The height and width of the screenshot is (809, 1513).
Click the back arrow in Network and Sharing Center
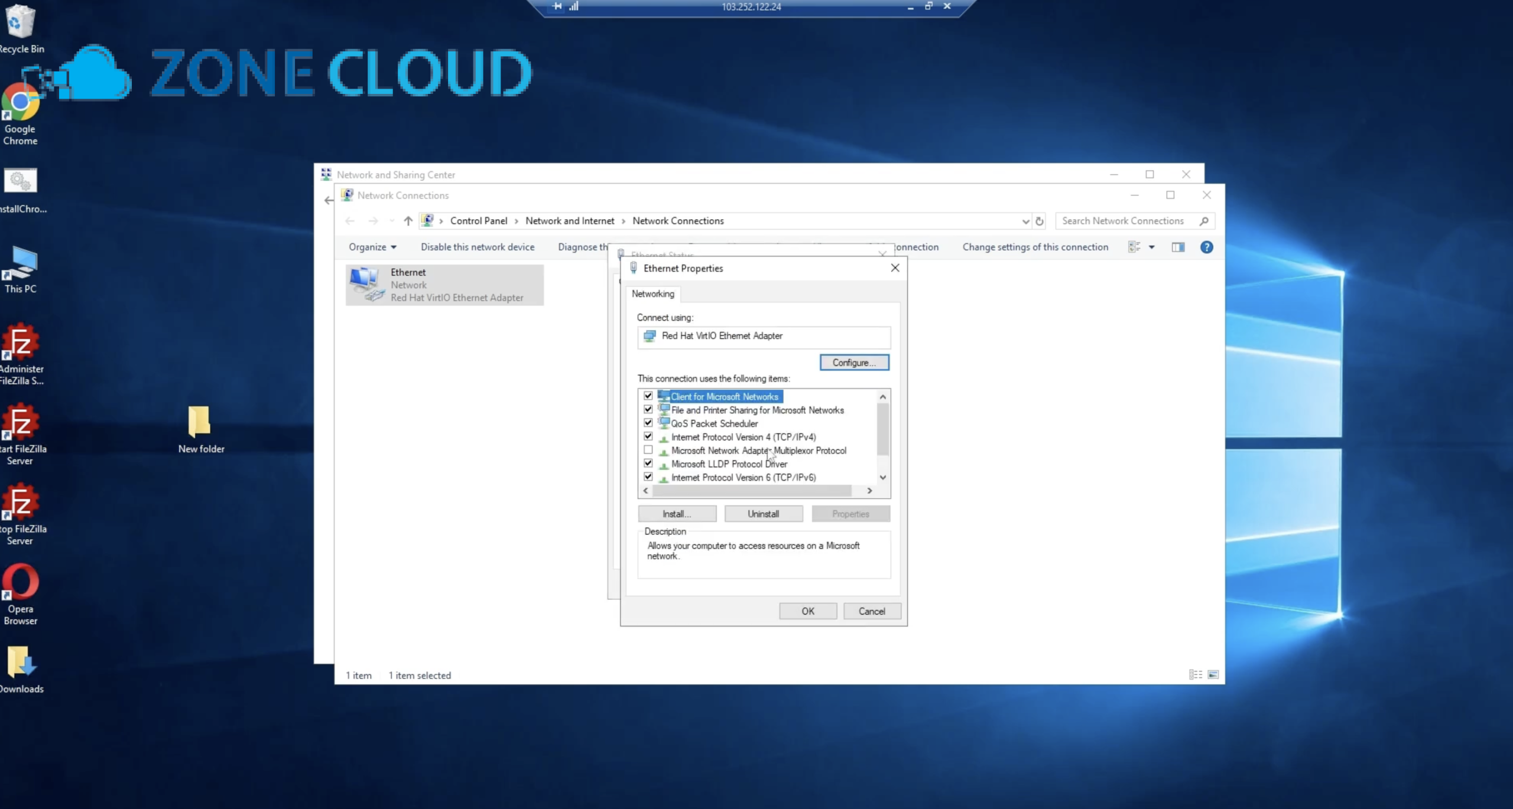coord(329,201)
